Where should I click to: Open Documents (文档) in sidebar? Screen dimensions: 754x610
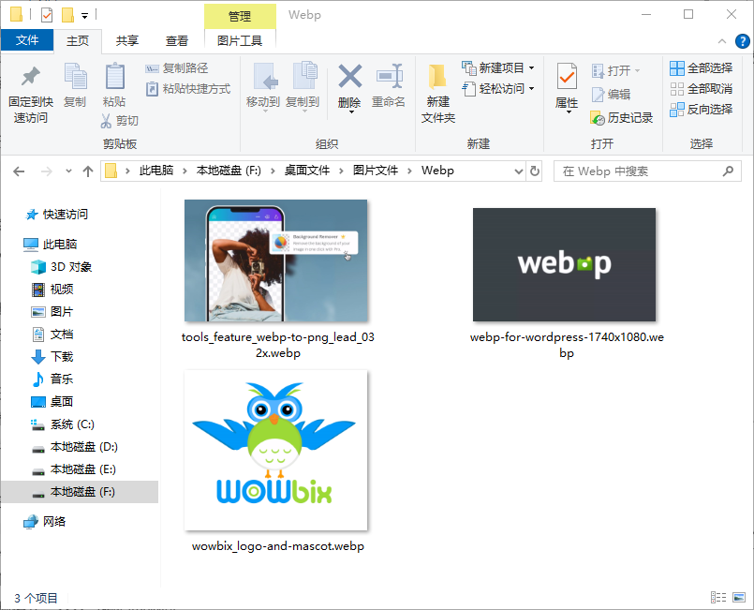52,335
